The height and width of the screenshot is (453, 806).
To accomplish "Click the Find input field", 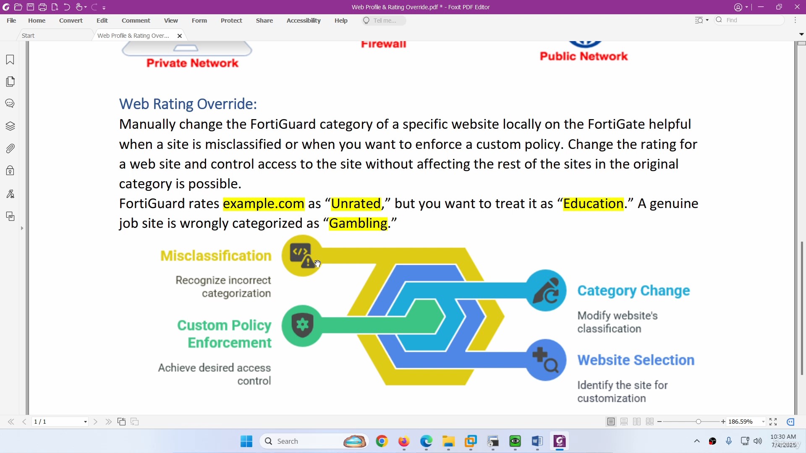I will pyautogui.click(x=750, y=20).
